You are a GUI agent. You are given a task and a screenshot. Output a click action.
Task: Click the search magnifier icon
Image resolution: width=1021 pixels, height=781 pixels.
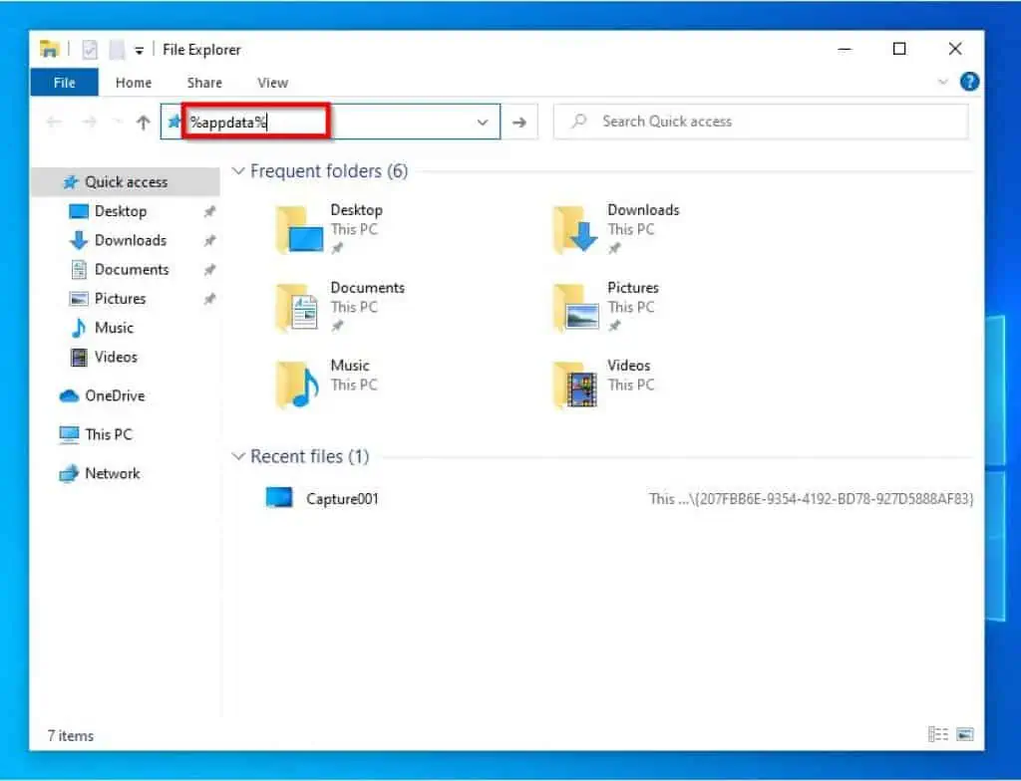pos(578,122)
